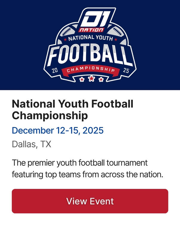Click the white card area beside Dallas, TX

tap(119, 145)
